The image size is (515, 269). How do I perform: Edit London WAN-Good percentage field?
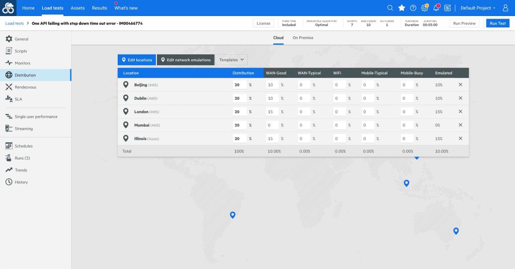tap(272, 111)
